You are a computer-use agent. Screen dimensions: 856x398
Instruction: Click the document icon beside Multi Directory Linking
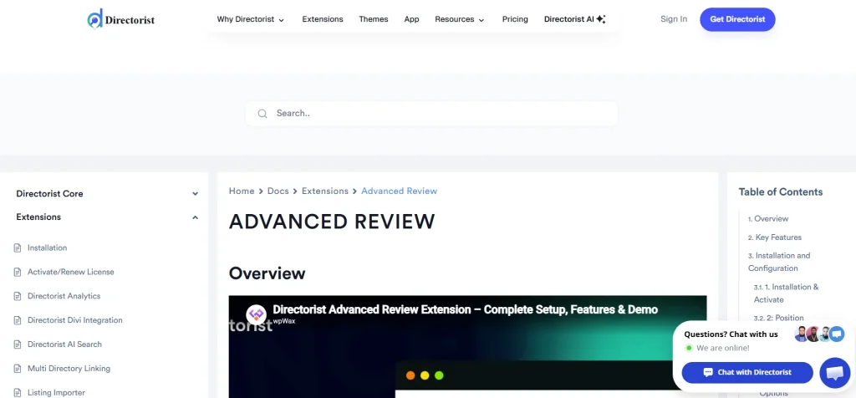18,369
